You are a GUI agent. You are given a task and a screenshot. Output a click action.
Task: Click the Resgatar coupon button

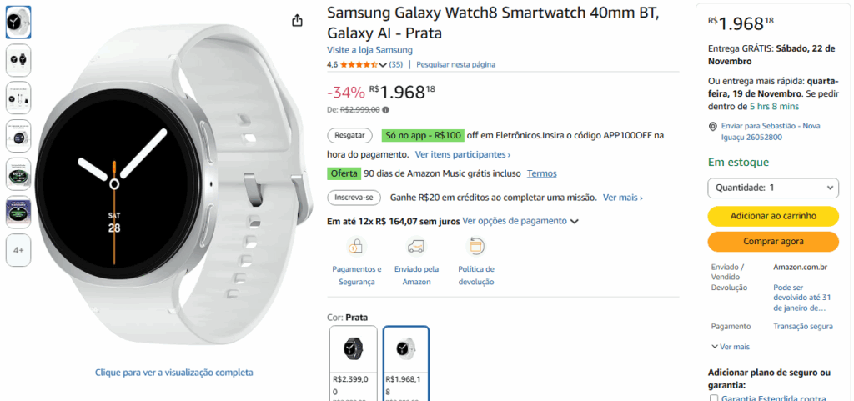(349, 134)
